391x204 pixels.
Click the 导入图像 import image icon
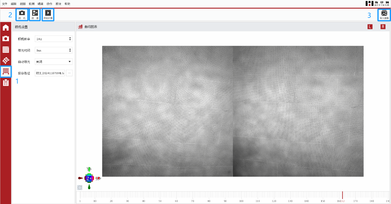384,14
